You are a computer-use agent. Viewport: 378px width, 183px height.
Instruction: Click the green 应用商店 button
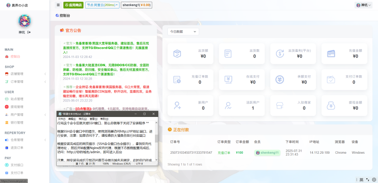73,5
